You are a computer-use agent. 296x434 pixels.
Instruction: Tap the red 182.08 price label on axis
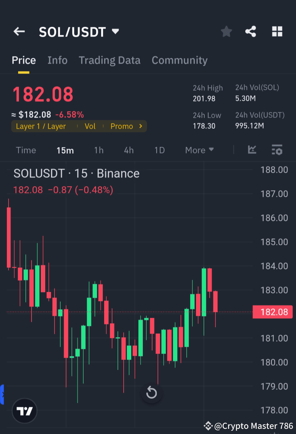(x=273, y=312)
